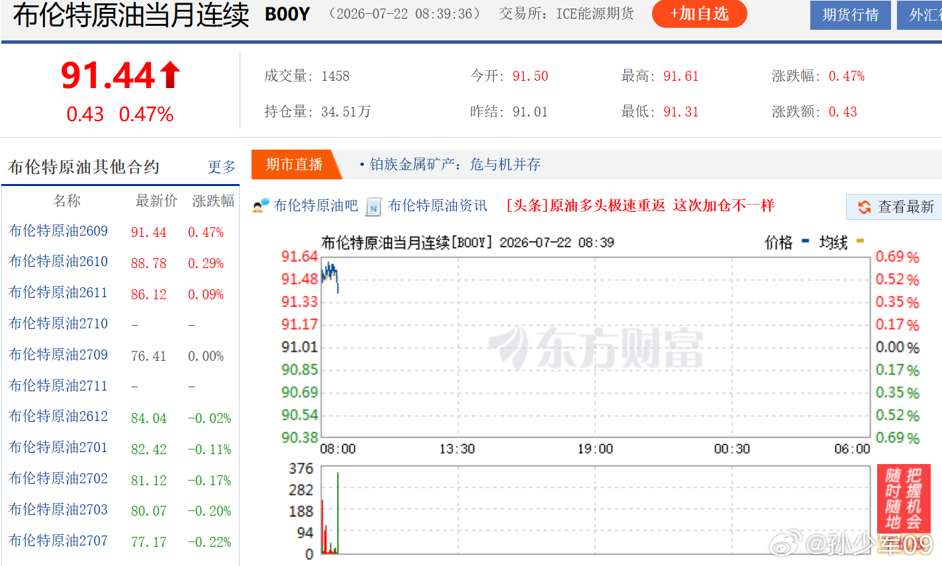Screen dimensions: 942x566
Task: Click the B00Y contract code
Action: [x=287, y=15]
